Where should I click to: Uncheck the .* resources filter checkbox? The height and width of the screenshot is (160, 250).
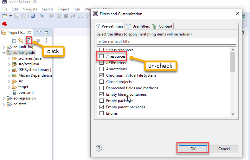(x=102, y=56)
